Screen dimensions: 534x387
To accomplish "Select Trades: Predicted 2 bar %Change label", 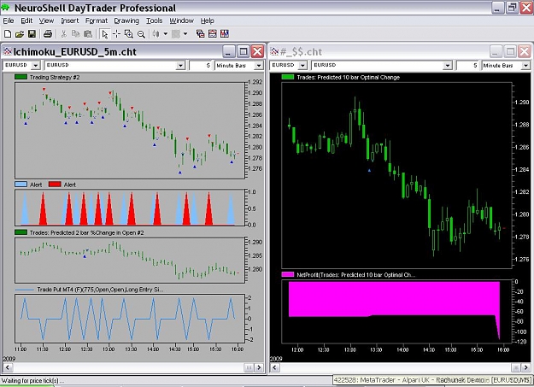I will [x=86, y=232].
